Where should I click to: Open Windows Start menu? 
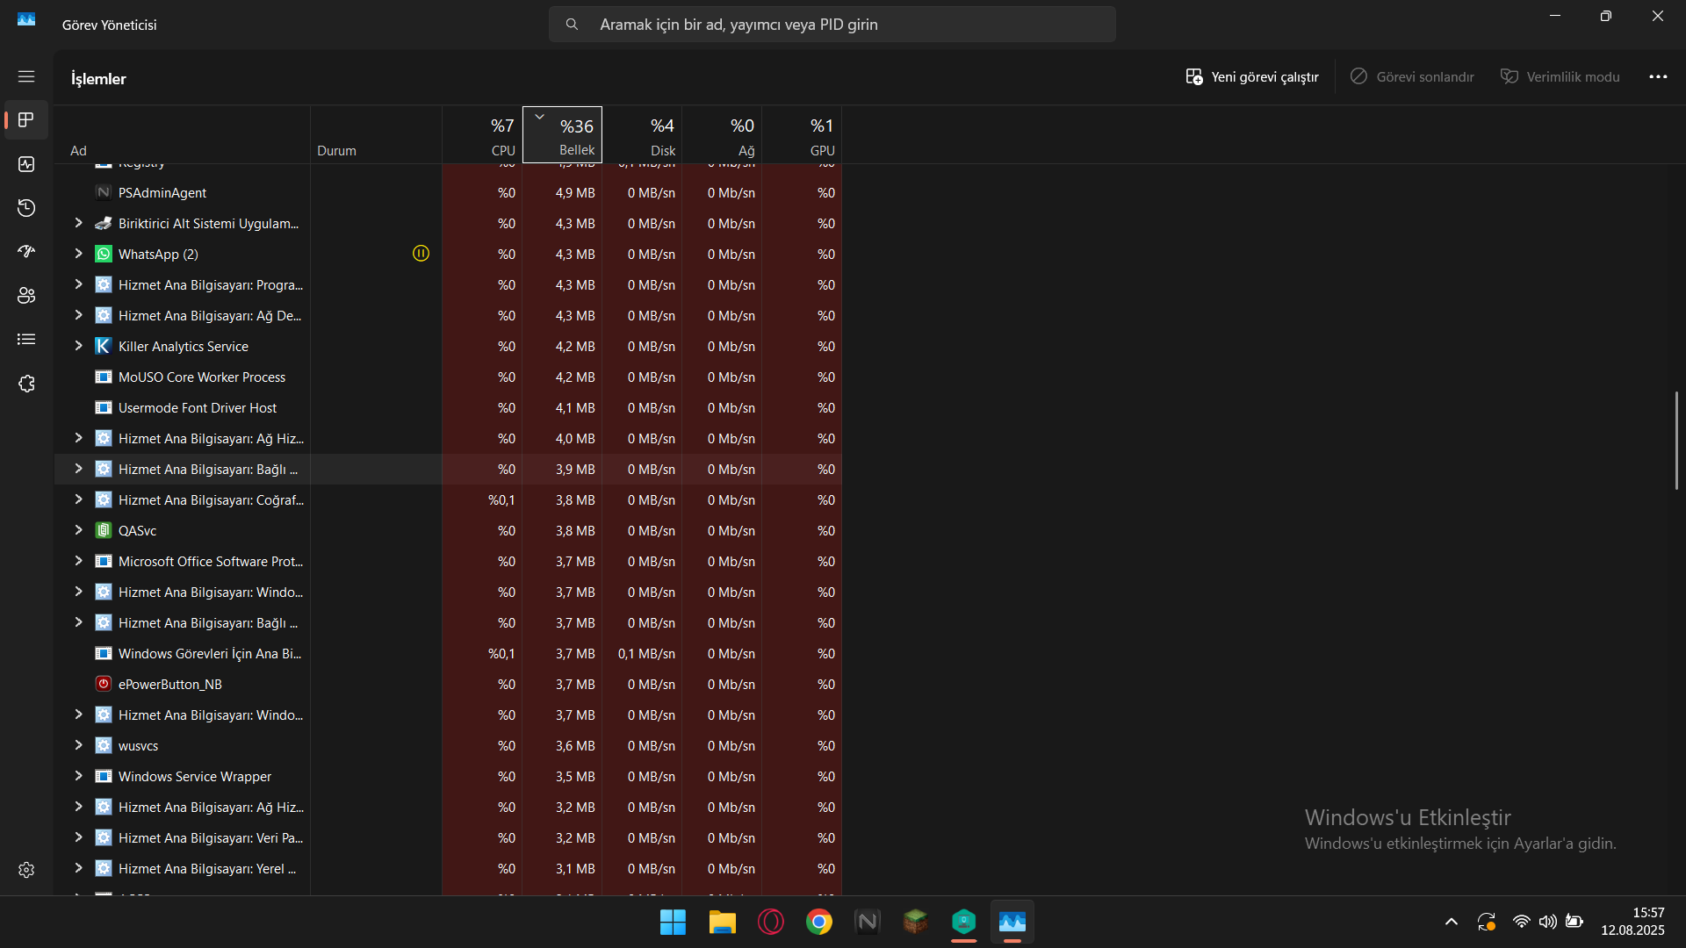(x=673, y=923)
